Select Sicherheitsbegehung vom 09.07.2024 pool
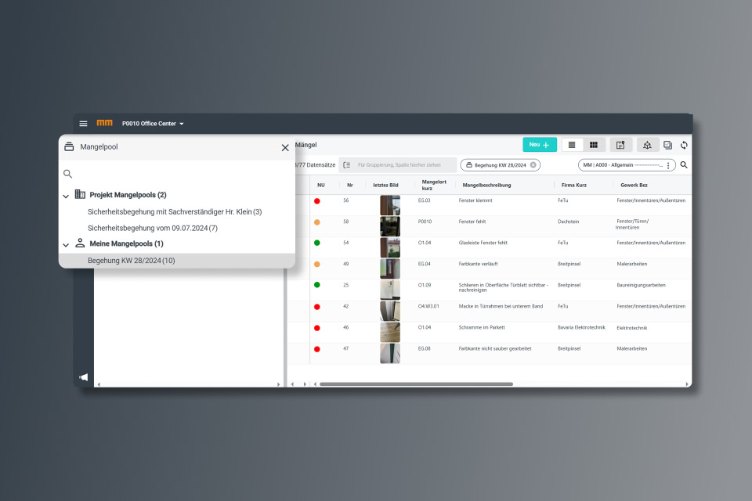The image size is (752, 501). tap(152, 228)
